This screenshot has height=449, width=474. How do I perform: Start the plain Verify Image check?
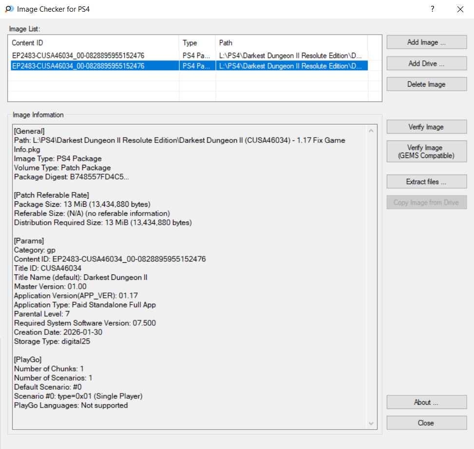[426, 127]
